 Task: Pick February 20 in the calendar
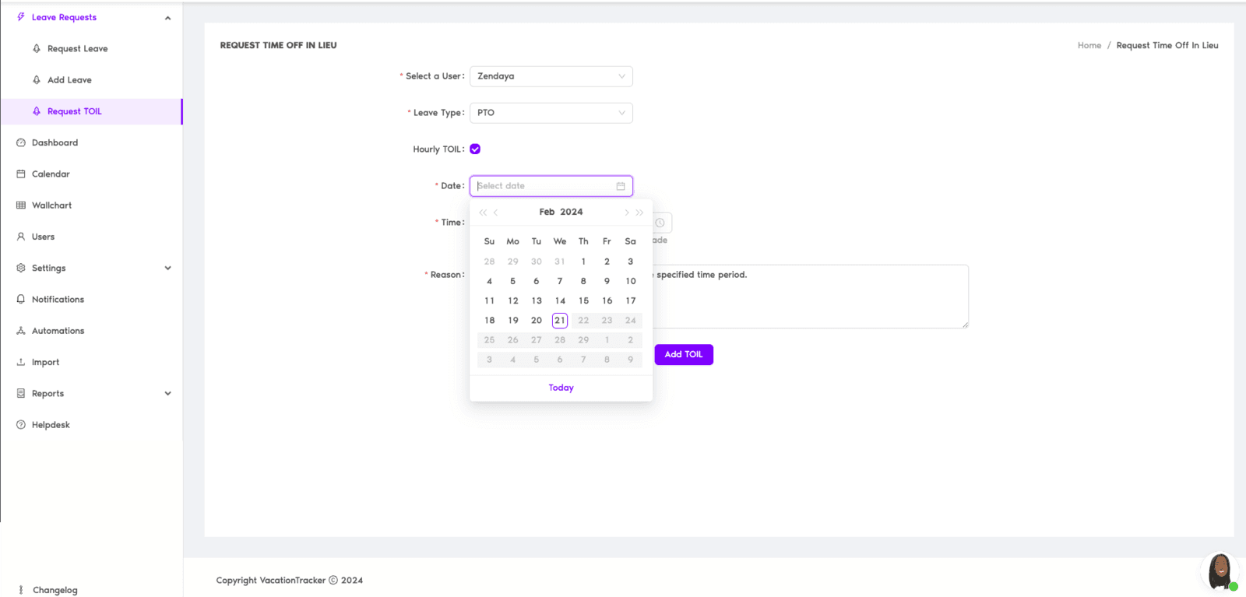coord(537,321)
